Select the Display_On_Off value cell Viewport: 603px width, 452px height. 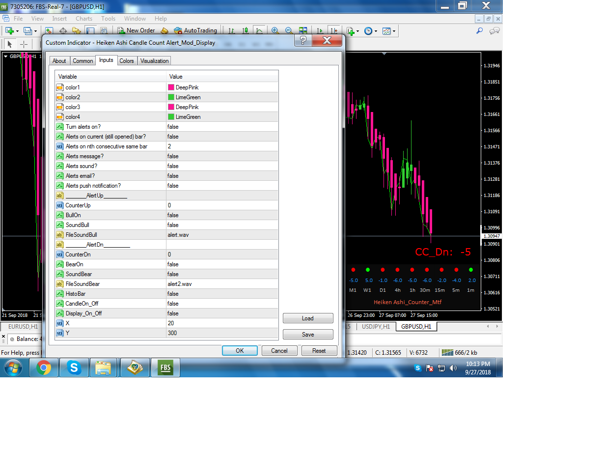pyautogui.click(x=222, y=313)
